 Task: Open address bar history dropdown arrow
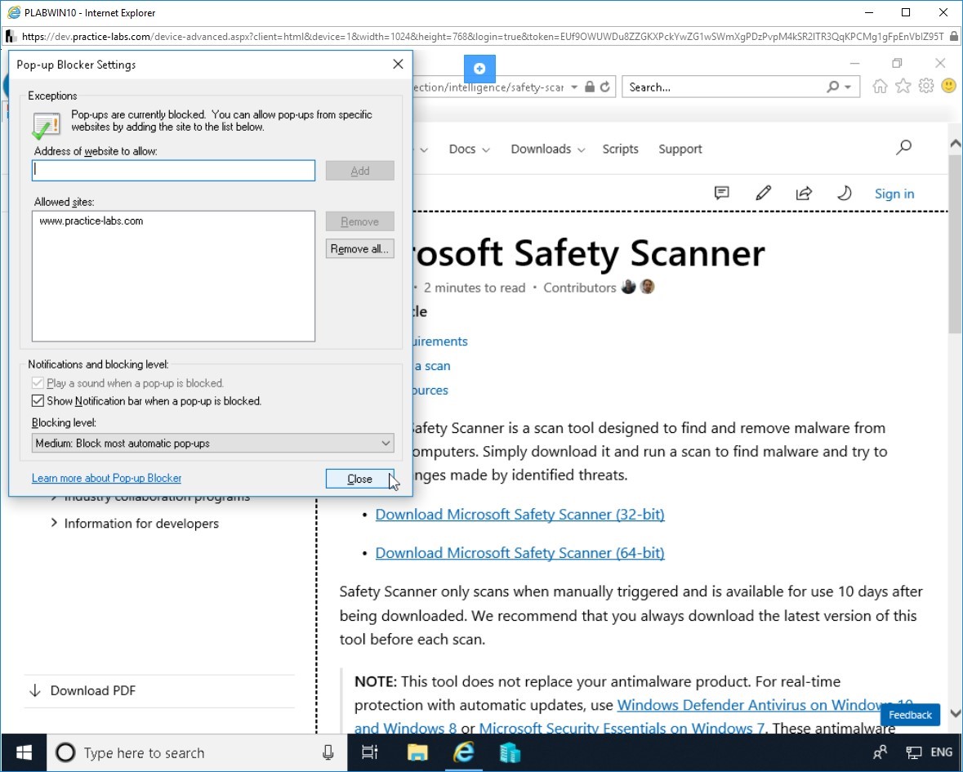click(x=574, y=87)
